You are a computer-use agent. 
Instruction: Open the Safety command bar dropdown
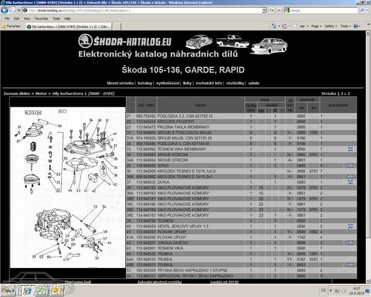(x=331, y=26)
